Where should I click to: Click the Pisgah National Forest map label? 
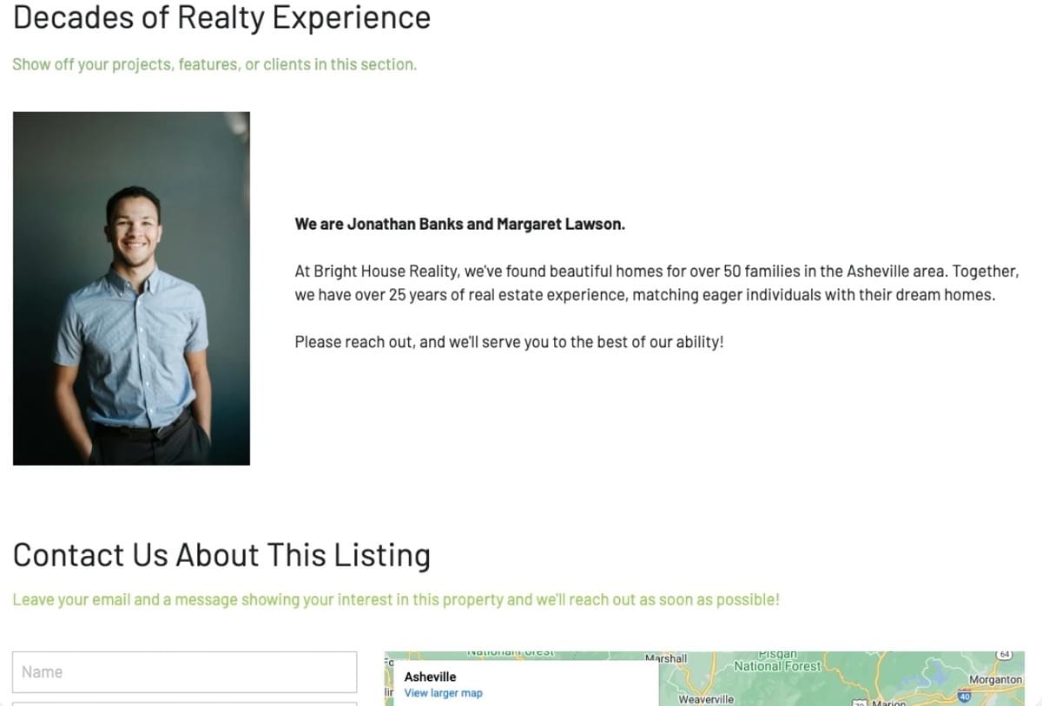(777, 661)
